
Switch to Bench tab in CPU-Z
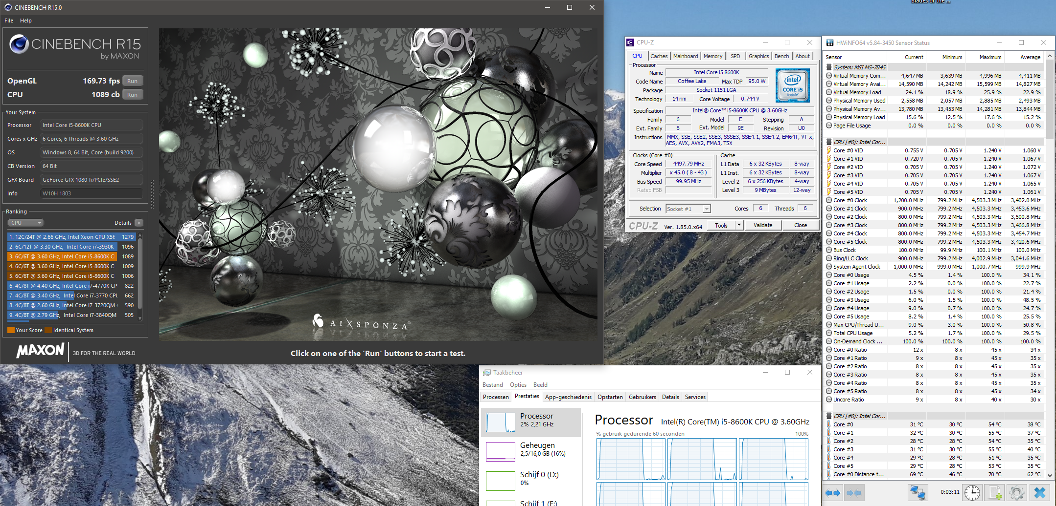(782, 56)
